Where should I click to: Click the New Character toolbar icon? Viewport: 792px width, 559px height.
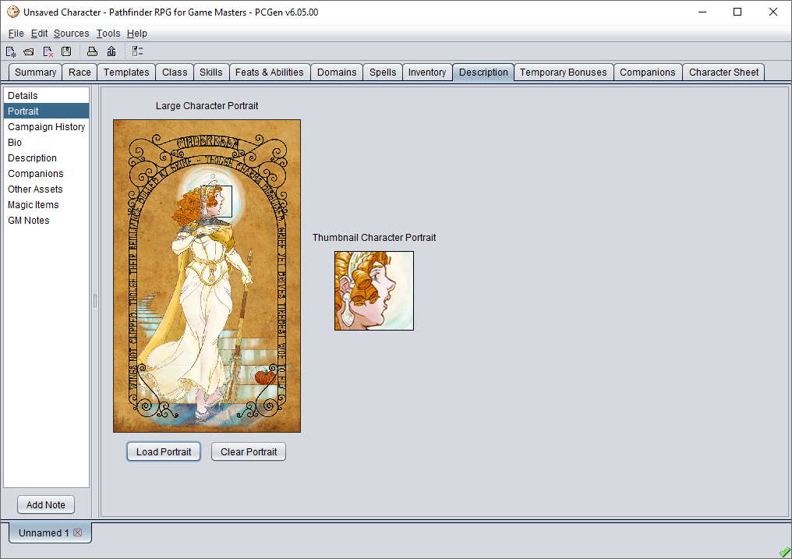coord(11,51)
